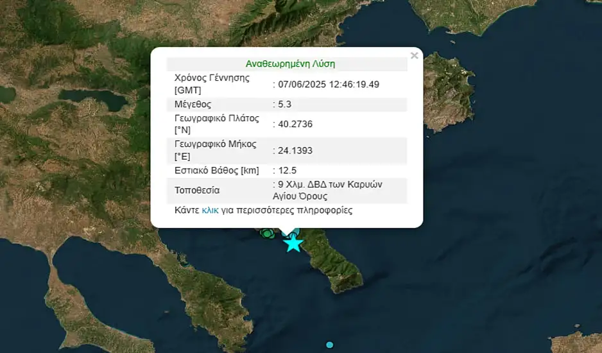
Task: Open the 'κλικ' link for more information
Action: point(209,211)
